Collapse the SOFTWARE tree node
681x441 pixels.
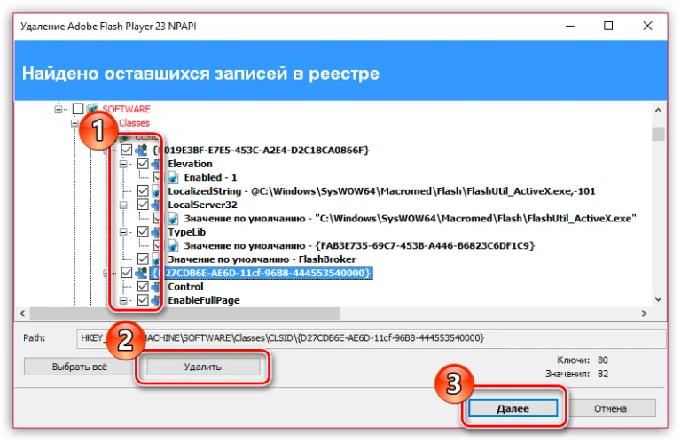(x=59, y=109)
